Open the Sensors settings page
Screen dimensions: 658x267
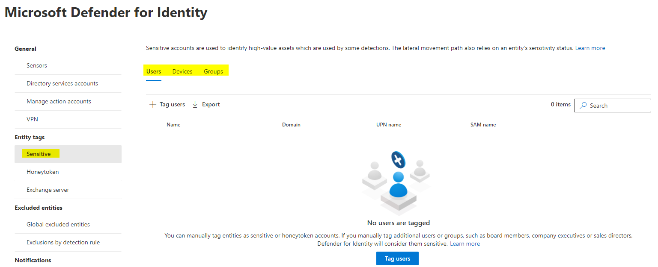tap(68, 65)
